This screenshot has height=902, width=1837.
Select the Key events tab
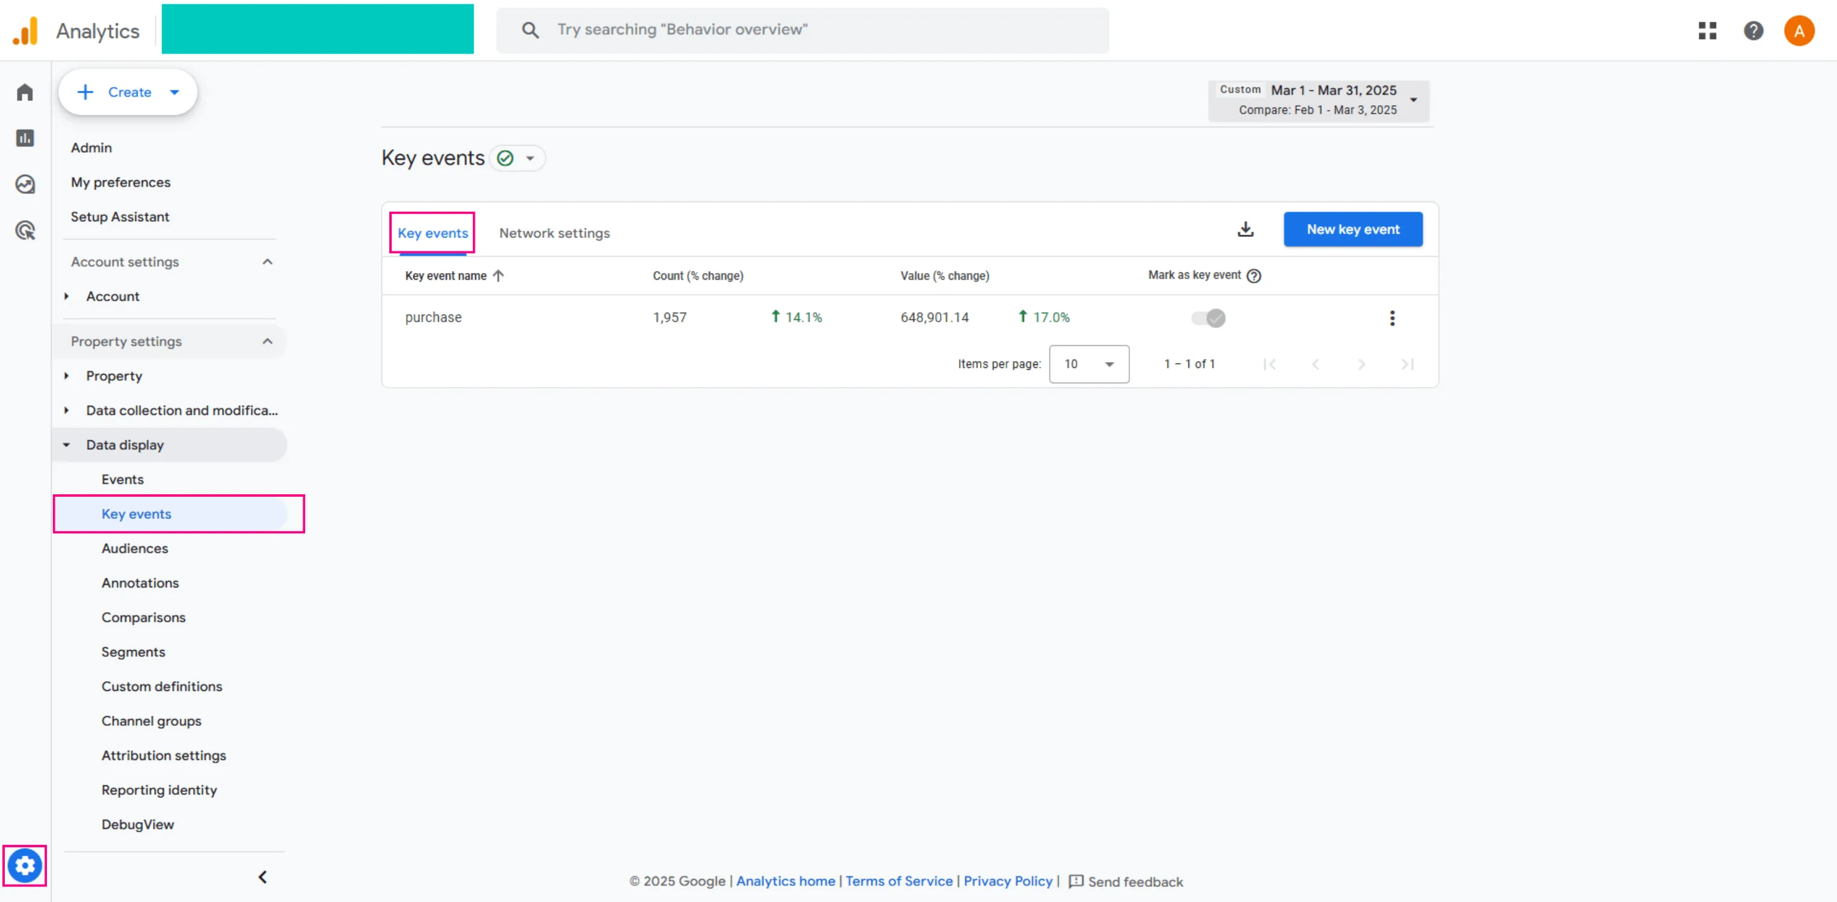[x=433, y=233]
